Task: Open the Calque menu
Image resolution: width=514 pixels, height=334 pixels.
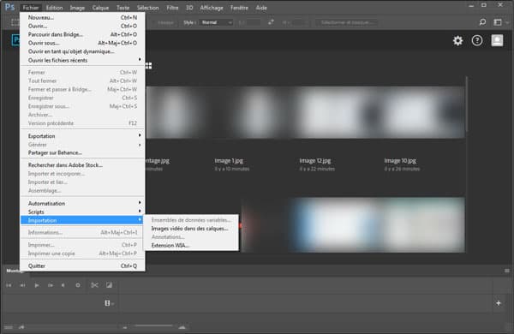Action: click(100, 8)
